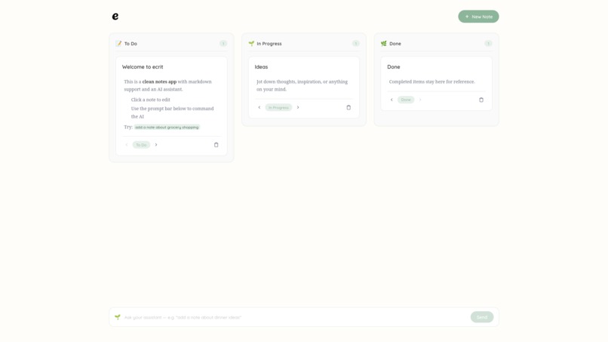This screenshot has width=608, height=342.
Task: Create a note with New Note button
Action: [478, 17]
